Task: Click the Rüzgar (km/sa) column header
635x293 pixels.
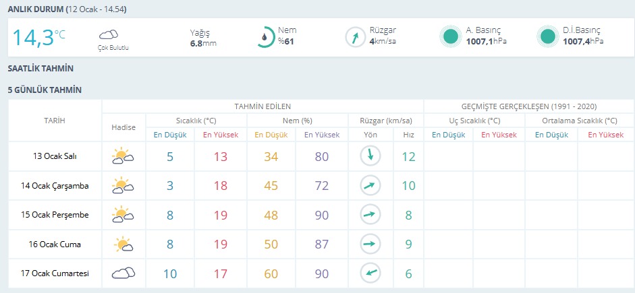Action: click(385, 121)
